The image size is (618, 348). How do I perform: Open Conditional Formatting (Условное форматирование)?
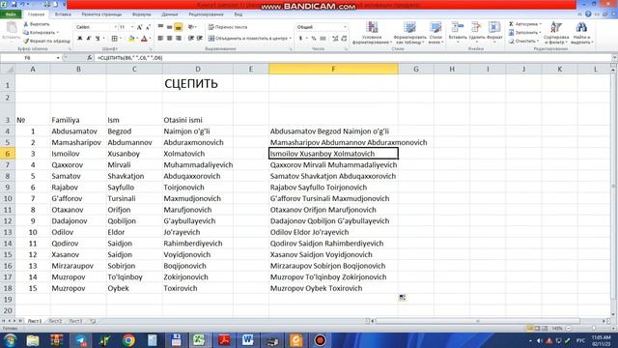pos(372,32)
